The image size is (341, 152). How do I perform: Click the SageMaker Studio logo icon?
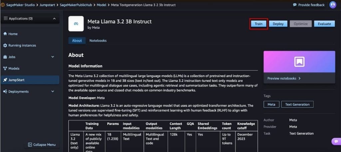click(3, 5)
